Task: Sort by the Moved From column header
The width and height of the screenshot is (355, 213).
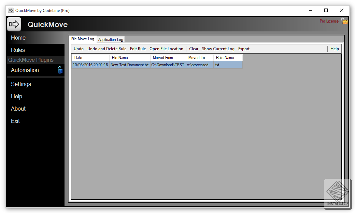Action: coord(168,58)
